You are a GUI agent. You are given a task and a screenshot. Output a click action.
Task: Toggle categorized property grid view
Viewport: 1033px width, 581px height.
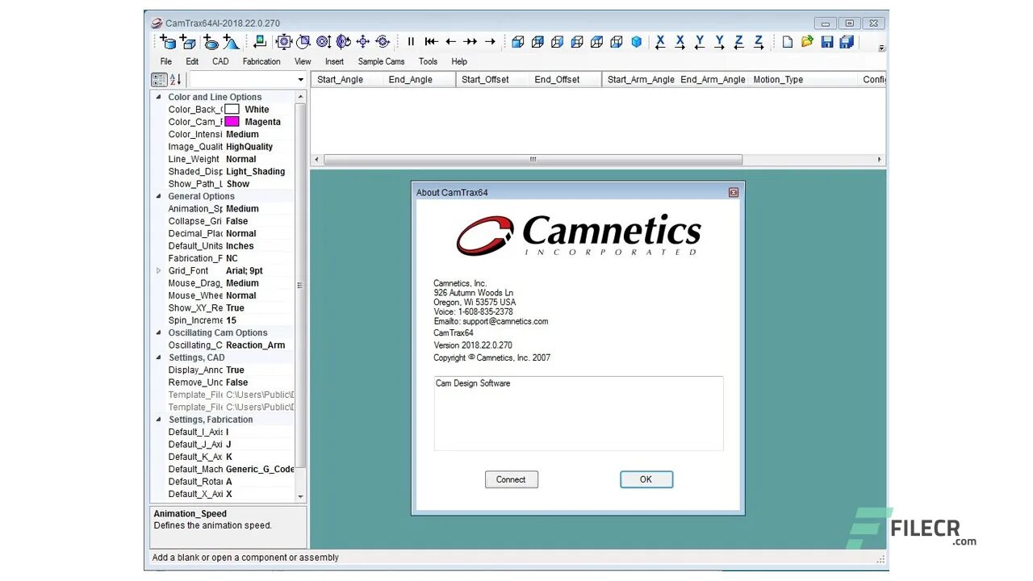click(160, 80)
